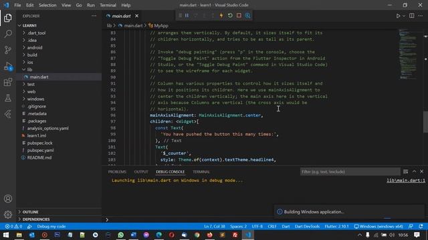Open the Selection menu
Viewport: 428px width, 240px height.
tap(47, 5)
